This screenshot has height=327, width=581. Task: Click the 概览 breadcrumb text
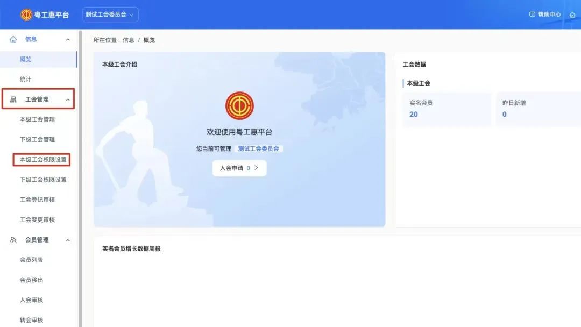click(149, 40)
